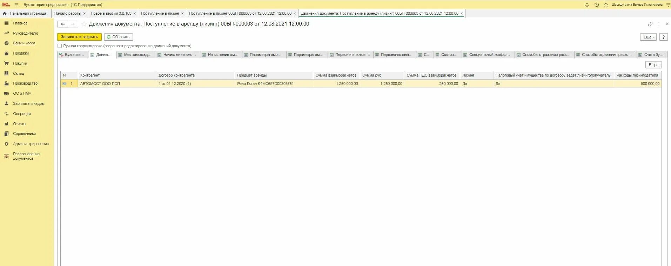Click Записать и закрыть button
Image resolution: width=671 pixels, height=266 pixels.
pyautogui.click(x=79, y=37)
